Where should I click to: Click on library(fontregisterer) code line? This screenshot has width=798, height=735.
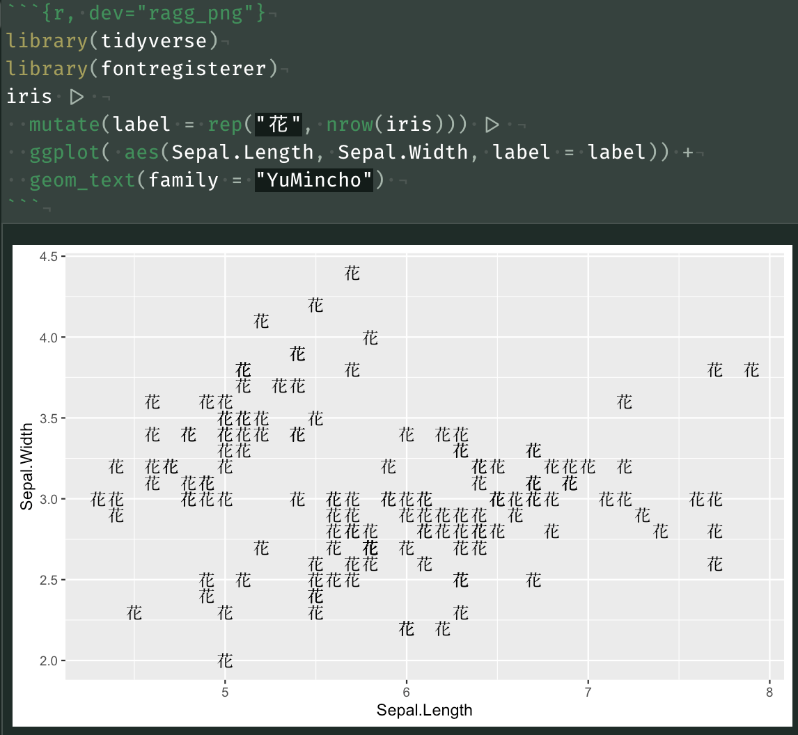pos(142,69)
